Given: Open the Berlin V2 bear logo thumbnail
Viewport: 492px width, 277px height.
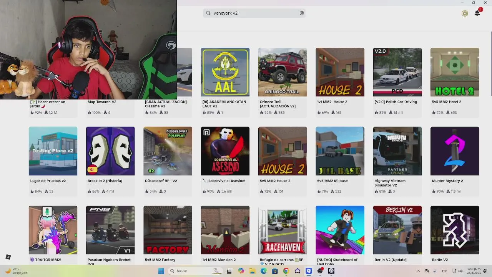Looking at the screenshot, I should tap(455, 230).
